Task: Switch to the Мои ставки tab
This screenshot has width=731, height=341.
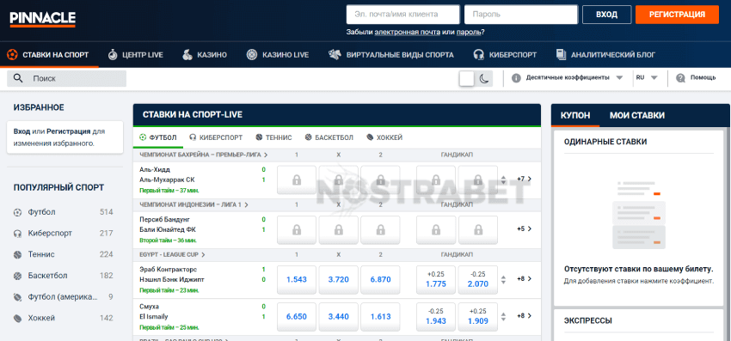Action: point(636,116)
